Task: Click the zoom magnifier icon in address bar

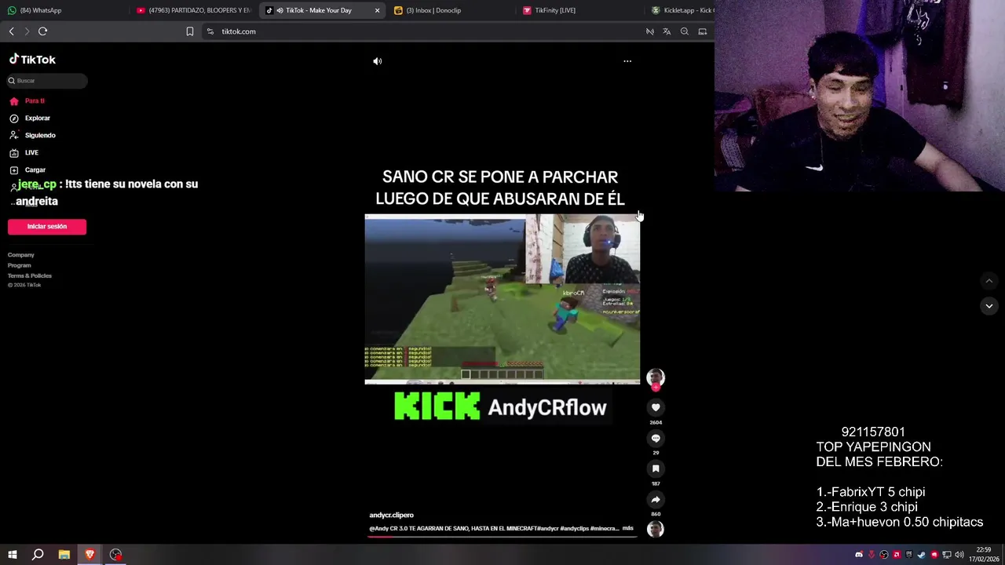Action: coord(685,31)
